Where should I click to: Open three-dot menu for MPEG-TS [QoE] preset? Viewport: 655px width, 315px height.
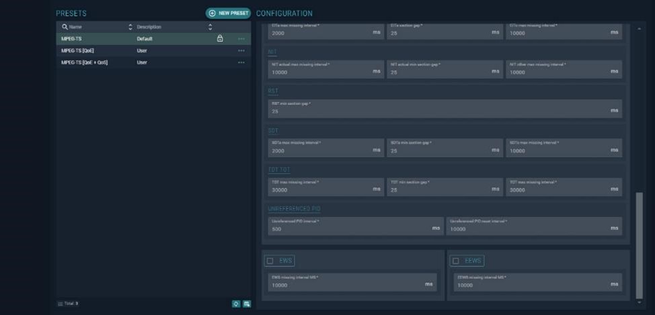[x=241, y=50]
